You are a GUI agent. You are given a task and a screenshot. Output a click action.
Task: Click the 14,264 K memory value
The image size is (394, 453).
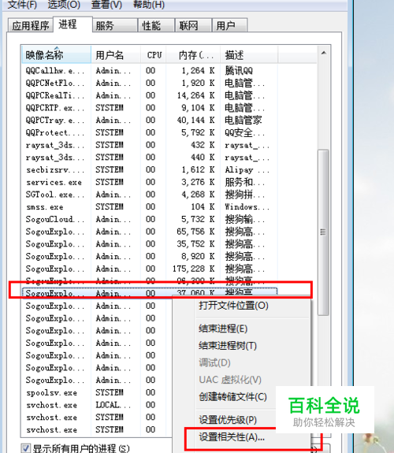click(195, 95)
